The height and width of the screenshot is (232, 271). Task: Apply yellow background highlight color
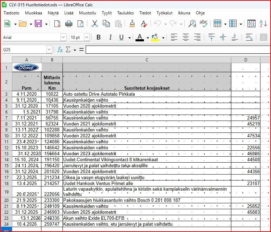pyautogui.click(x=155, y=37)
